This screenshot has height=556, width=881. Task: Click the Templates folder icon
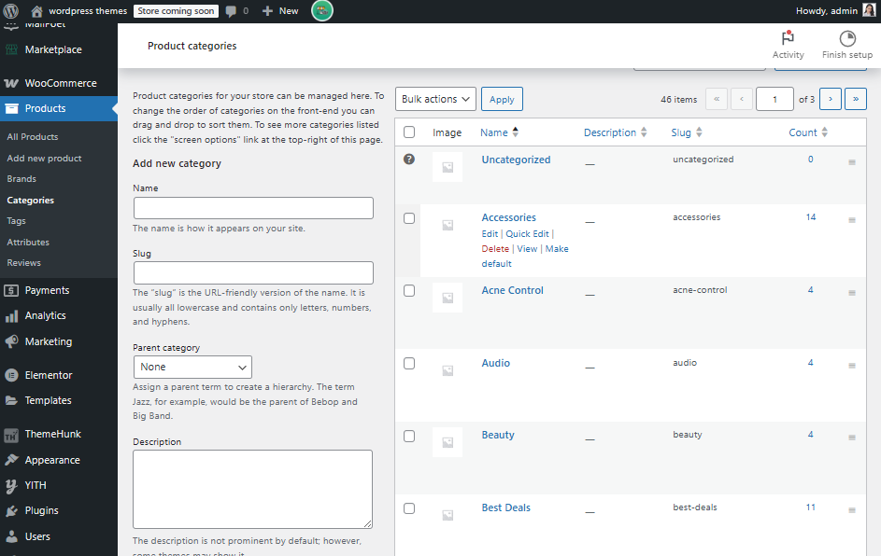[x=11, y=400]
